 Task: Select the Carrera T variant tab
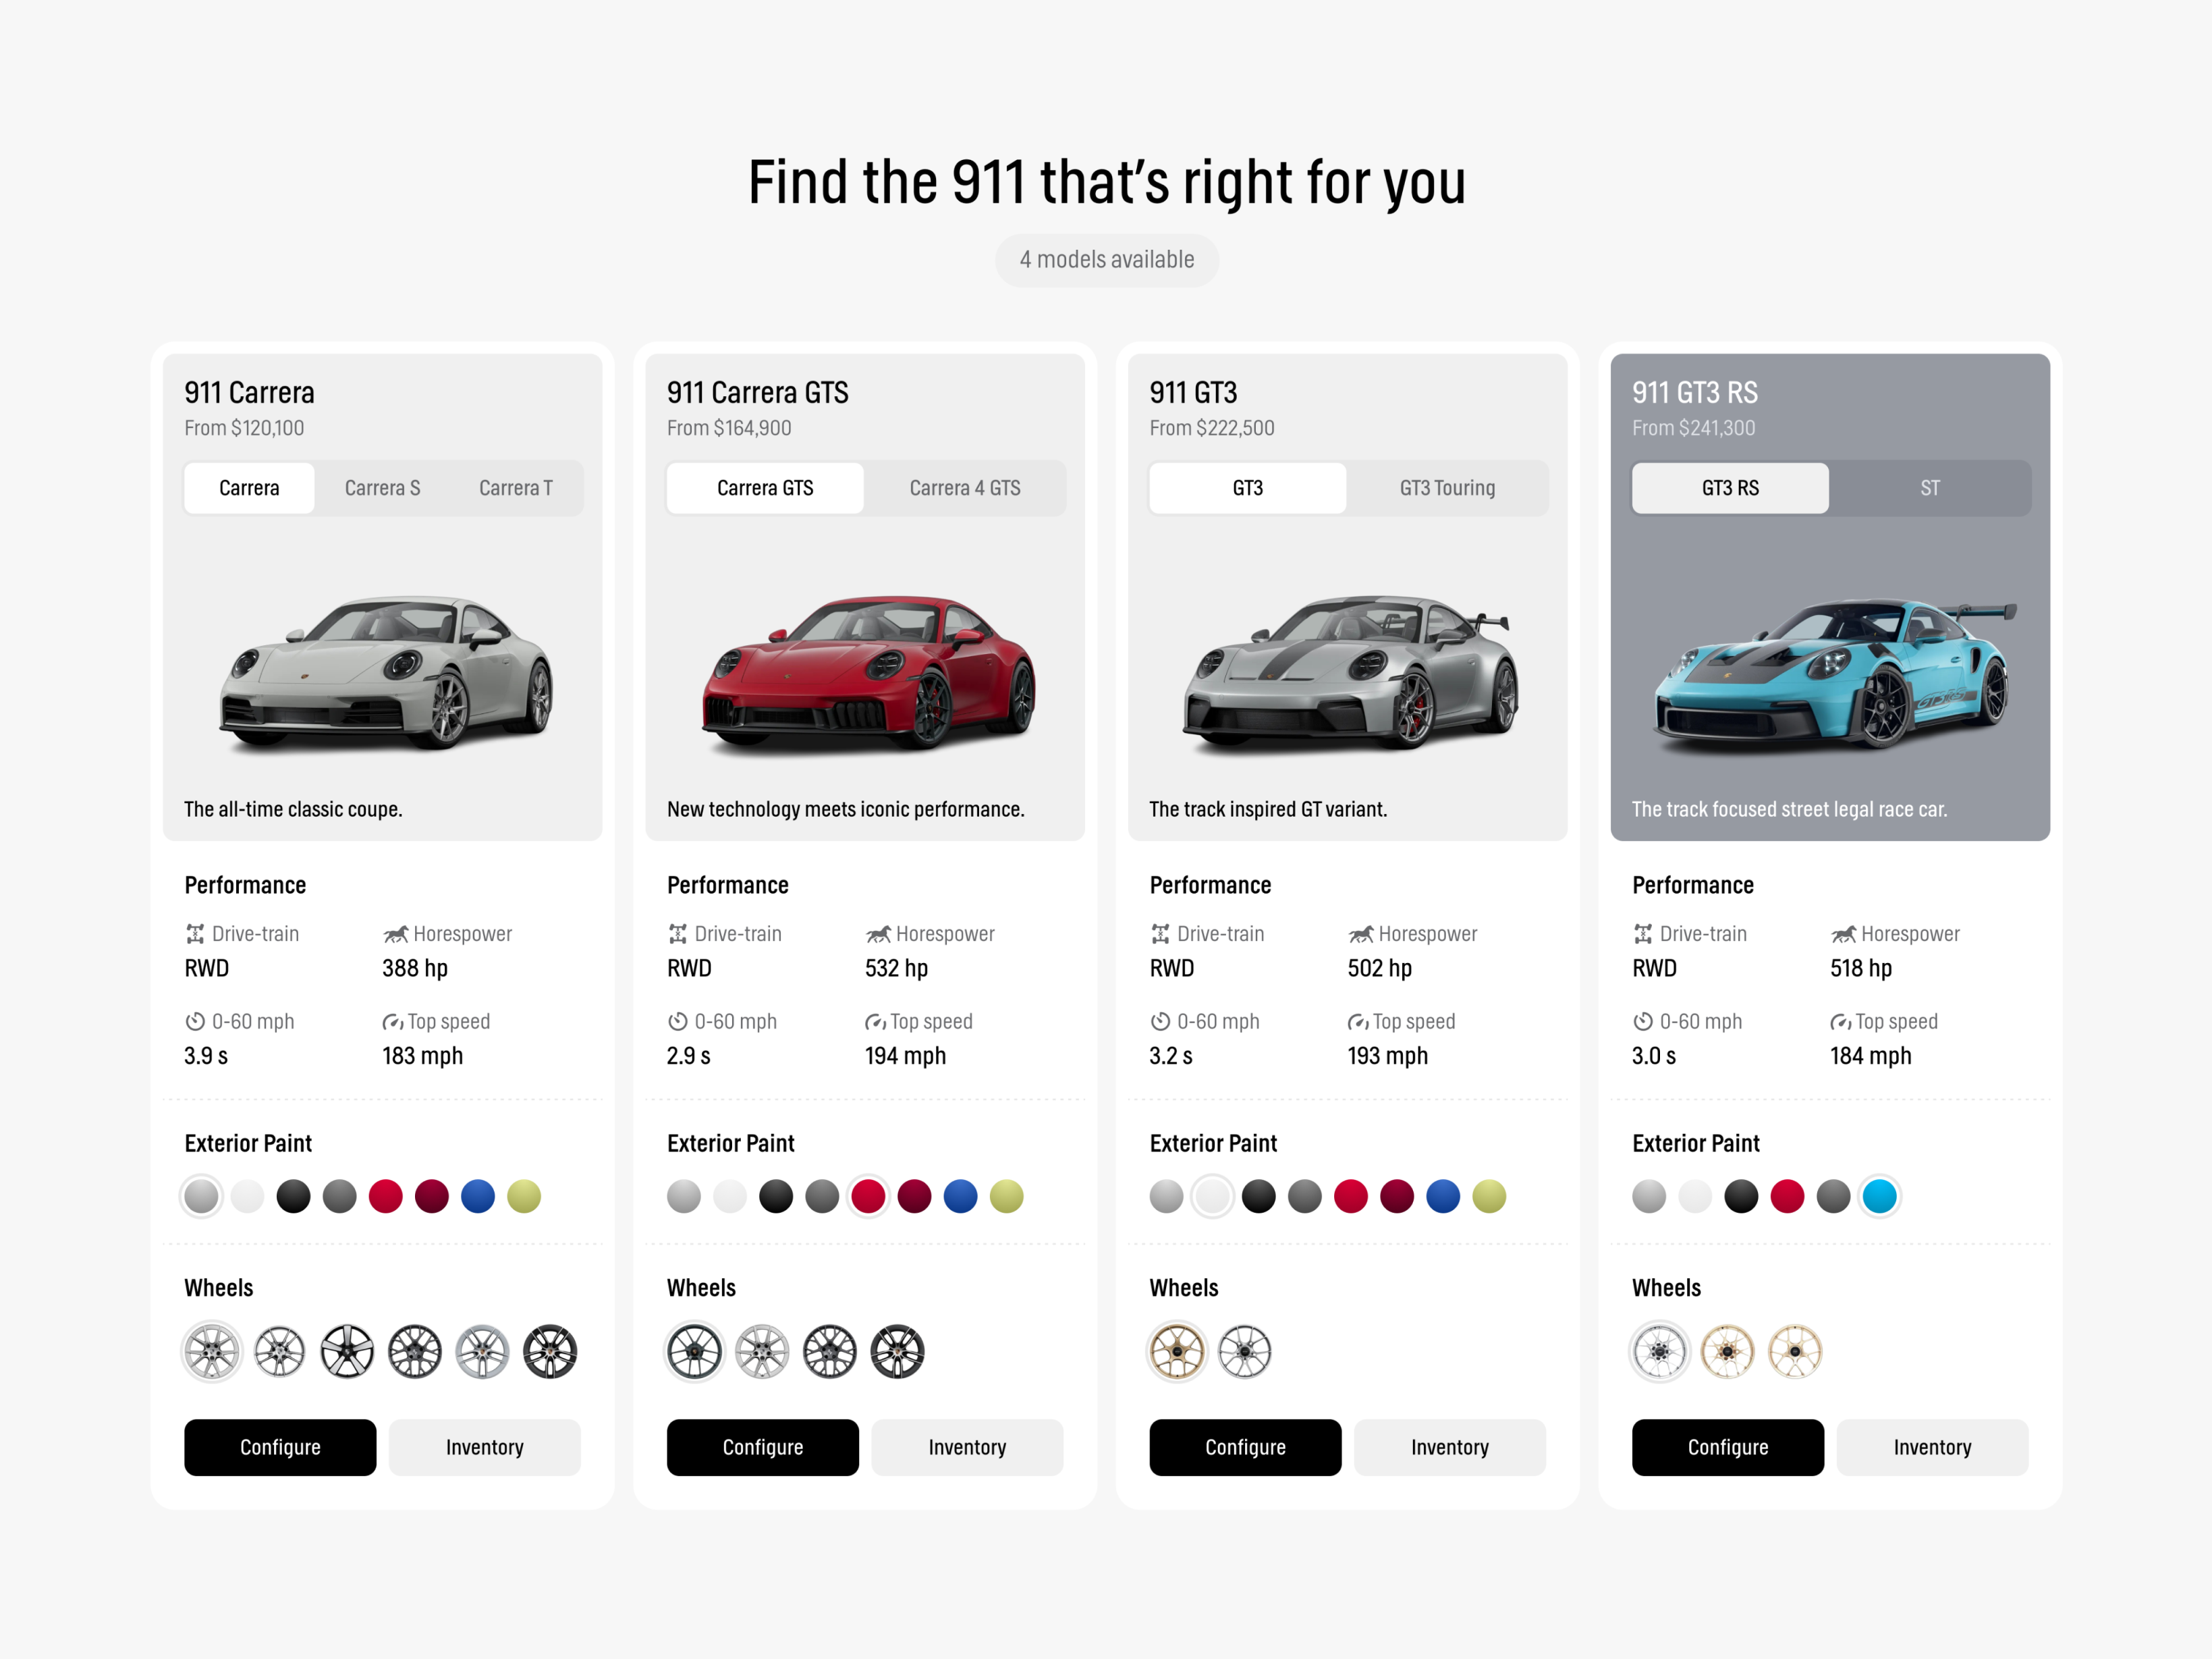[x=515, y=488]
